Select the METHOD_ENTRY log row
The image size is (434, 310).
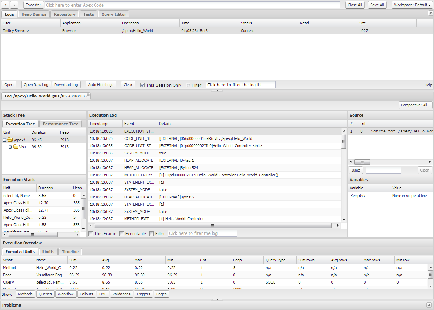[214, 175]
